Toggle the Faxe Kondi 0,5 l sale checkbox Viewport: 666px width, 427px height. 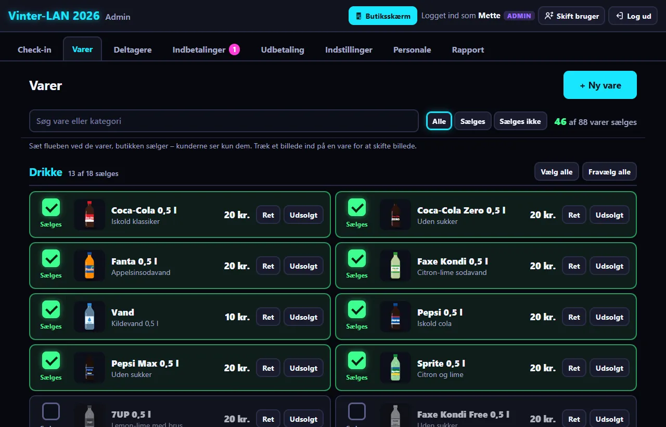click(357, 258)
